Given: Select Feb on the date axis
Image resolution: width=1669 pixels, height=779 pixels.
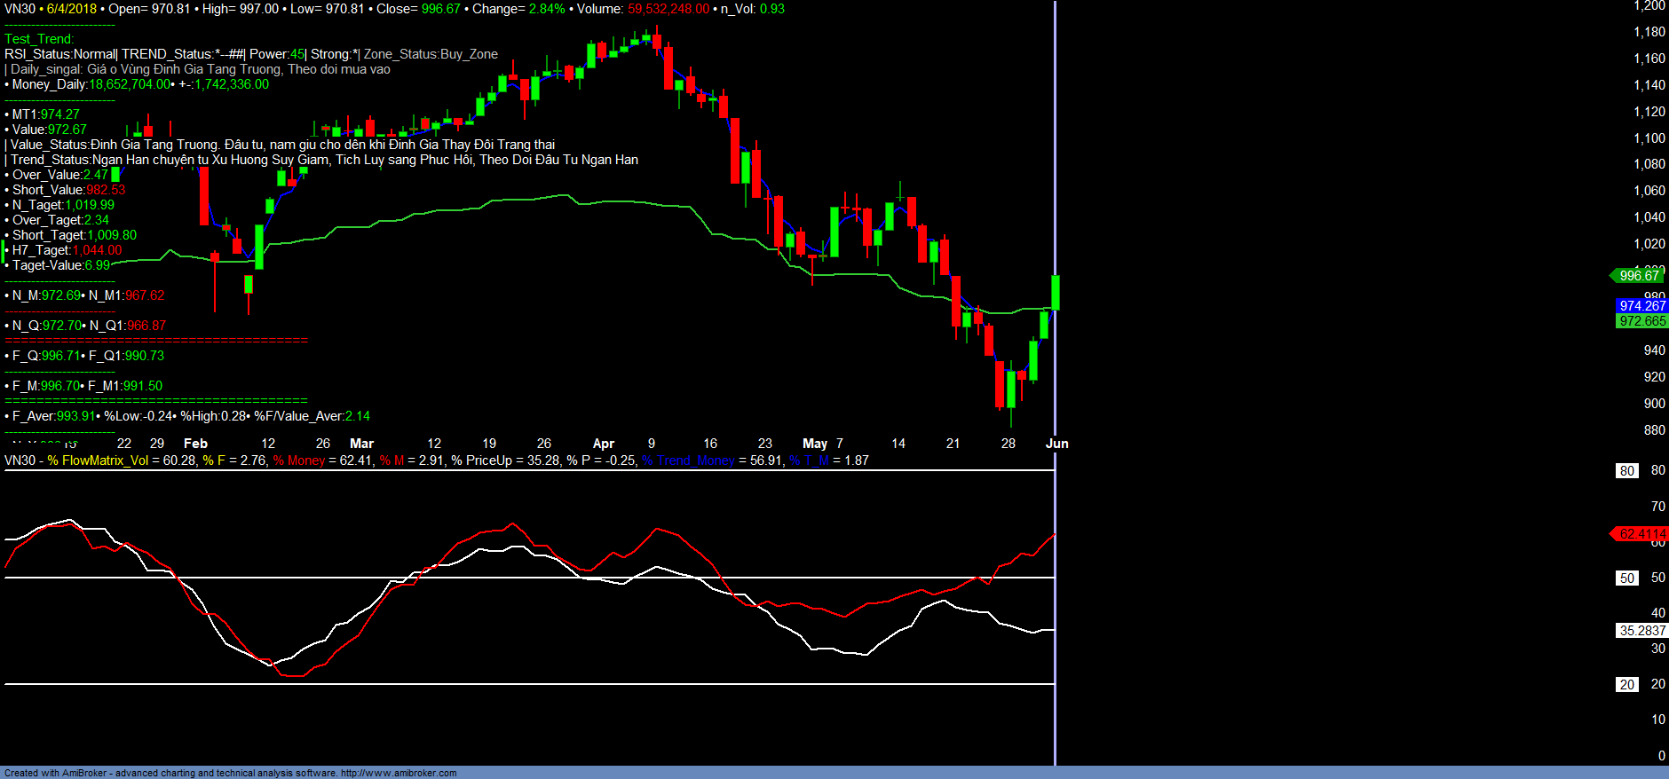Looking at the screenshot, I should coord(195,444).
